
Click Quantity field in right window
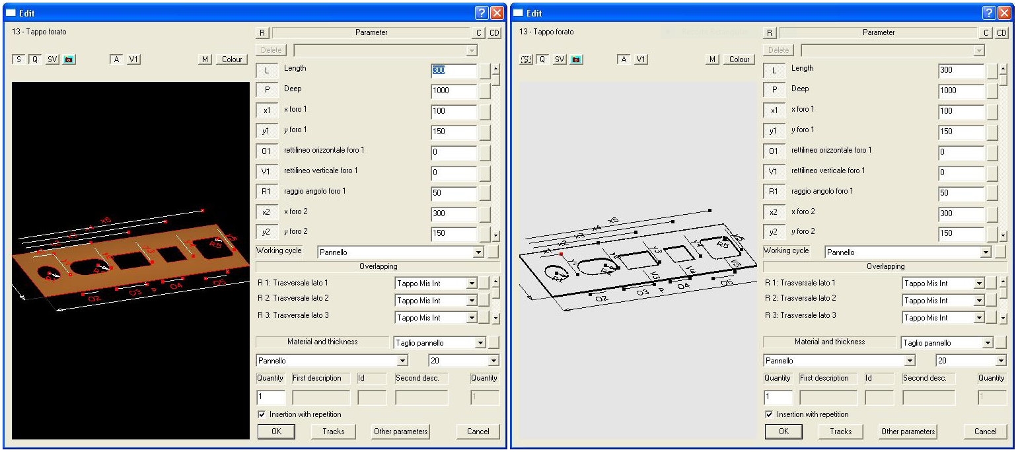pyautogui.click(x=779, y=398)
